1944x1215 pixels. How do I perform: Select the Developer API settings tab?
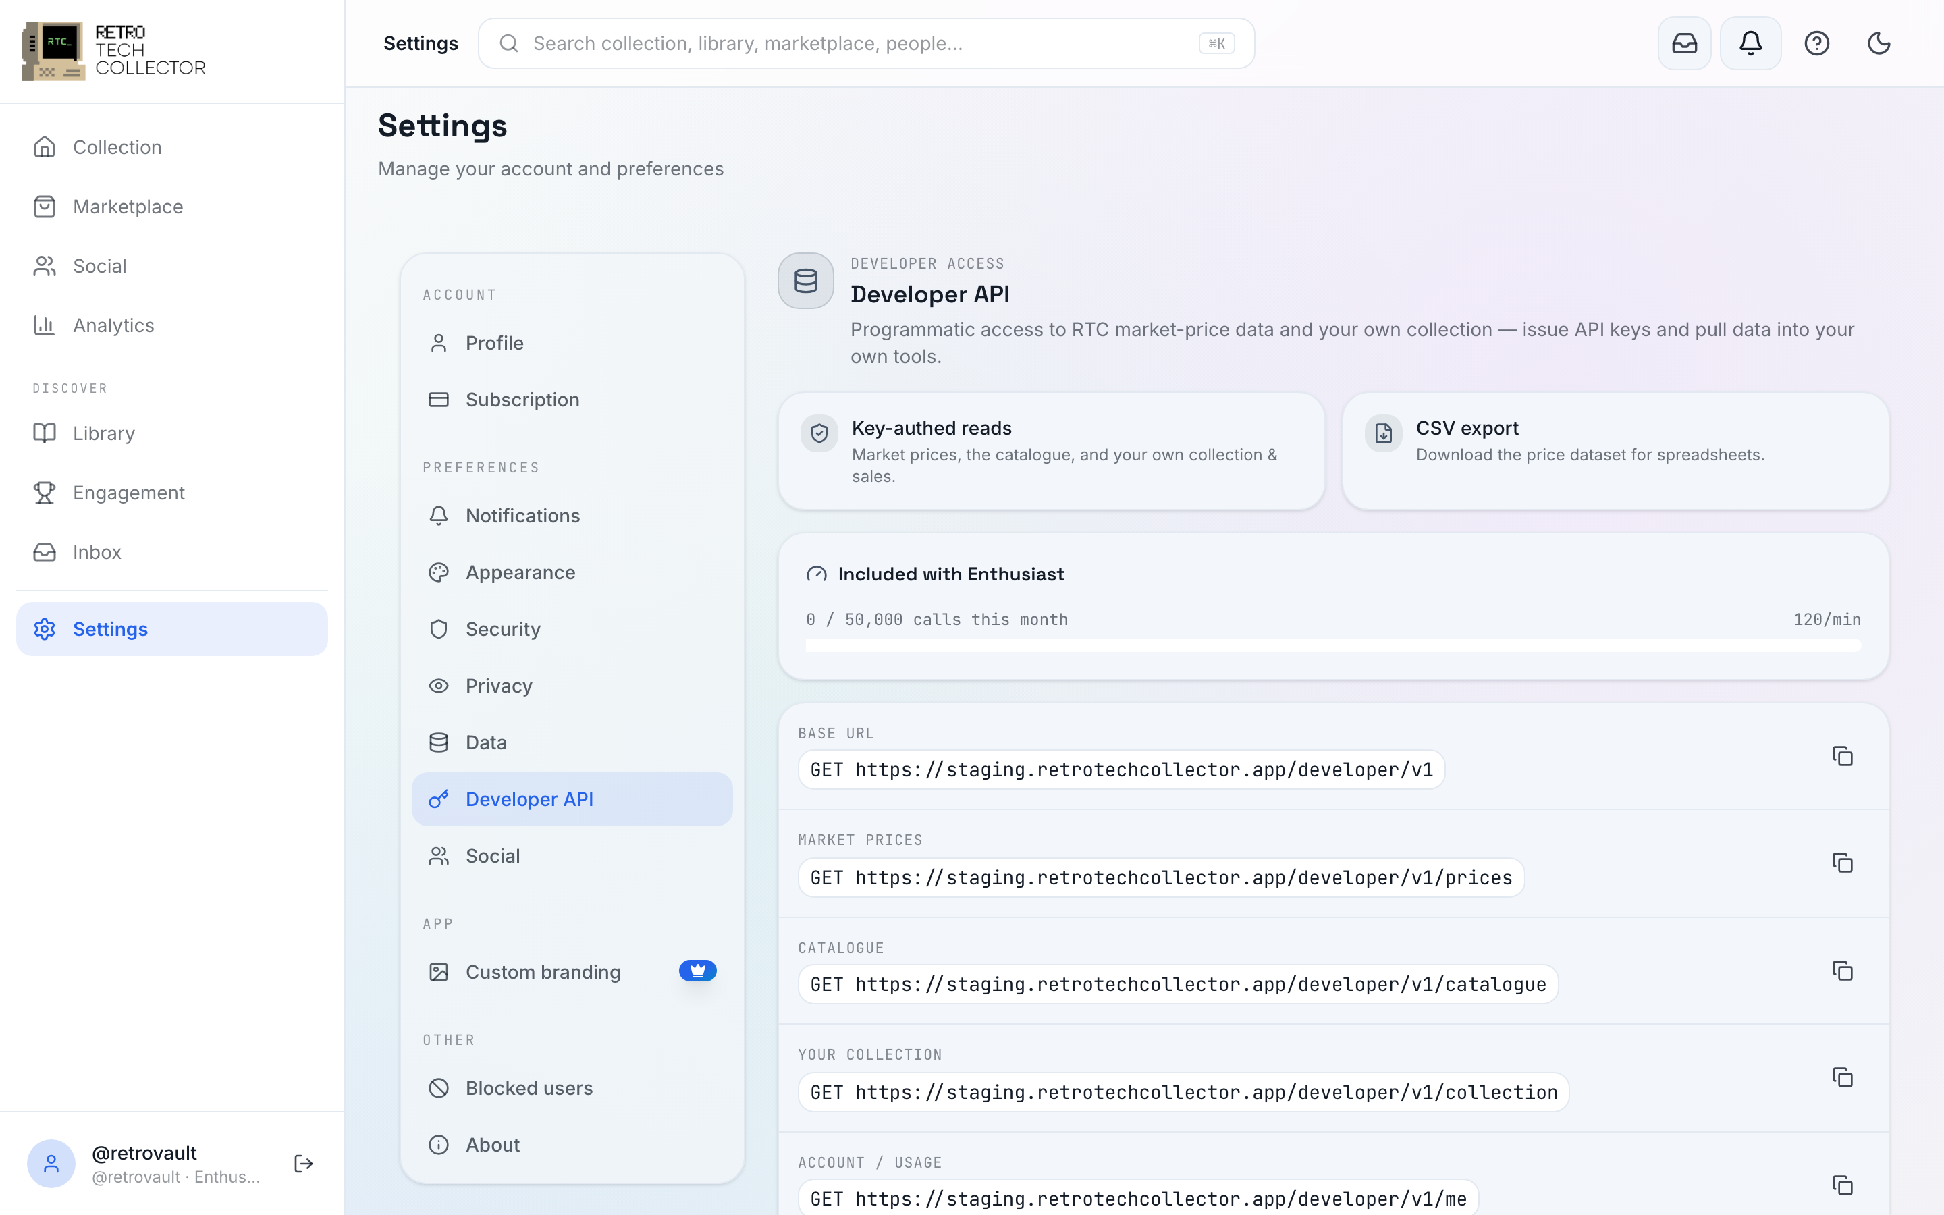pos(572,800)
